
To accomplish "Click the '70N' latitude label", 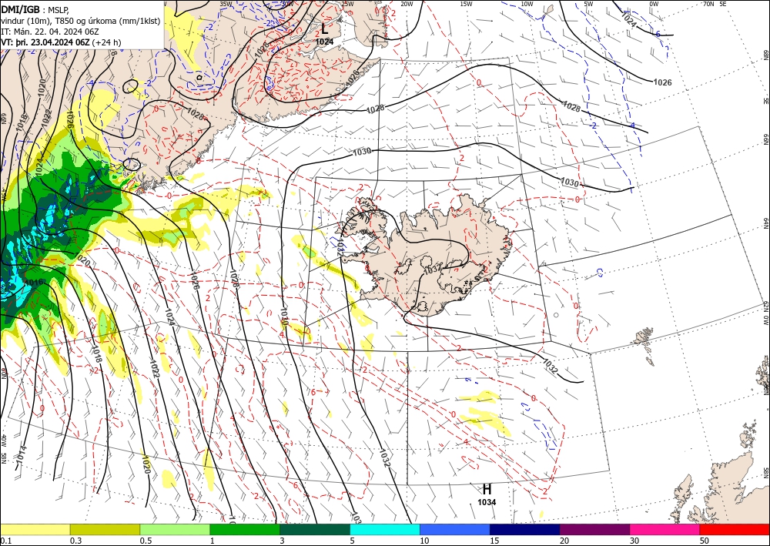I will tap(708, 4).
